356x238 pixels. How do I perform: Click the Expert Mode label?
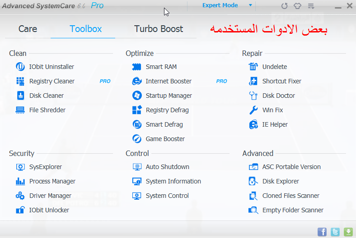tap(220, 5)
